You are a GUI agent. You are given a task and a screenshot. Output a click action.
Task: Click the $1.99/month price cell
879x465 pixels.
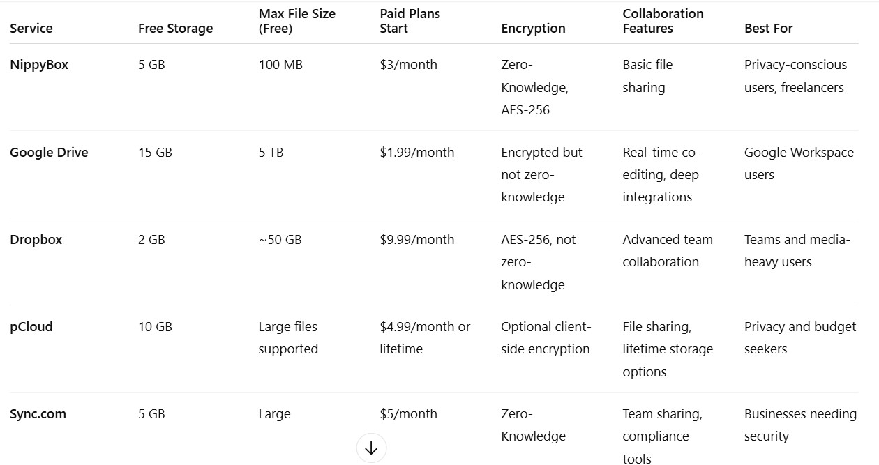point(417,152)
